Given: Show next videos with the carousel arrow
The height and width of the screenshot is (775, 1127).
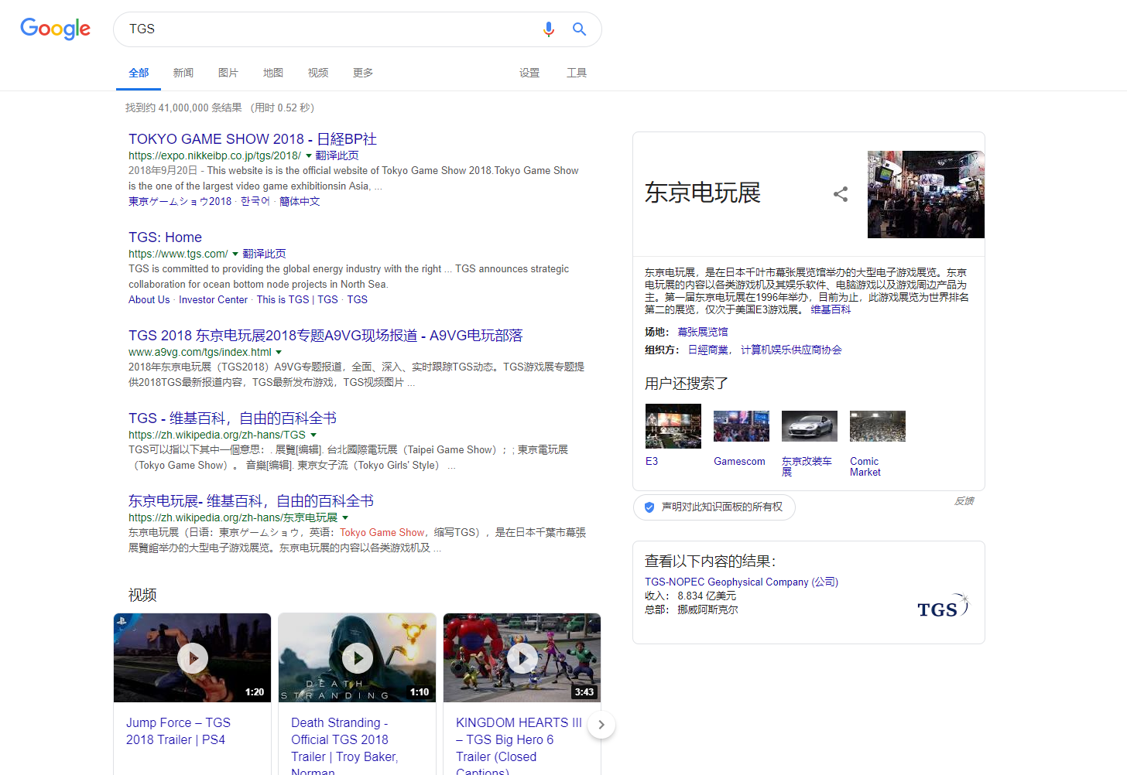Looking at the screenshot, I should pyautogui.click(x=601, y=725).
